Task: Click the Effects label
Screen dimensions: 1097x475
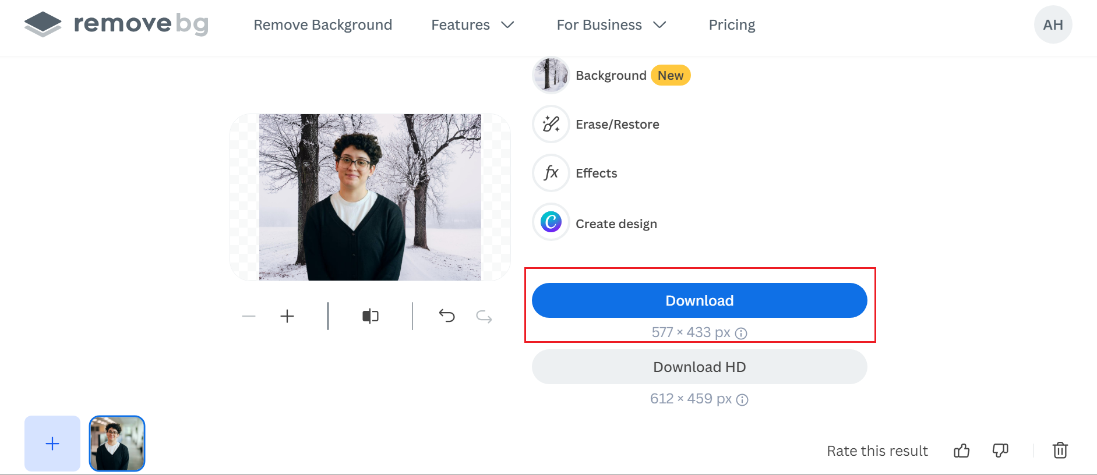Action: (x=597, y=173)
